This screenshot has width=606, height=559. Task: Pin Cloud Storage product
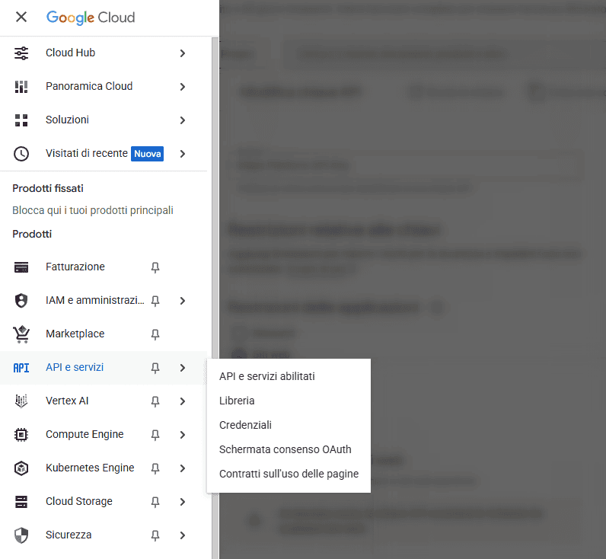pyautogui.click(x=155, y=502)
